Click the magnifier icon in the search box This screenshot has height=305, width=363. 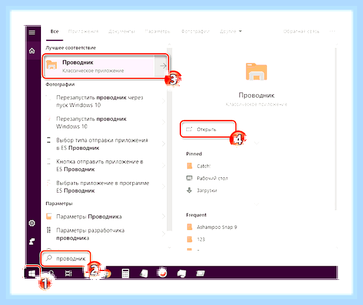click(49, 258)
